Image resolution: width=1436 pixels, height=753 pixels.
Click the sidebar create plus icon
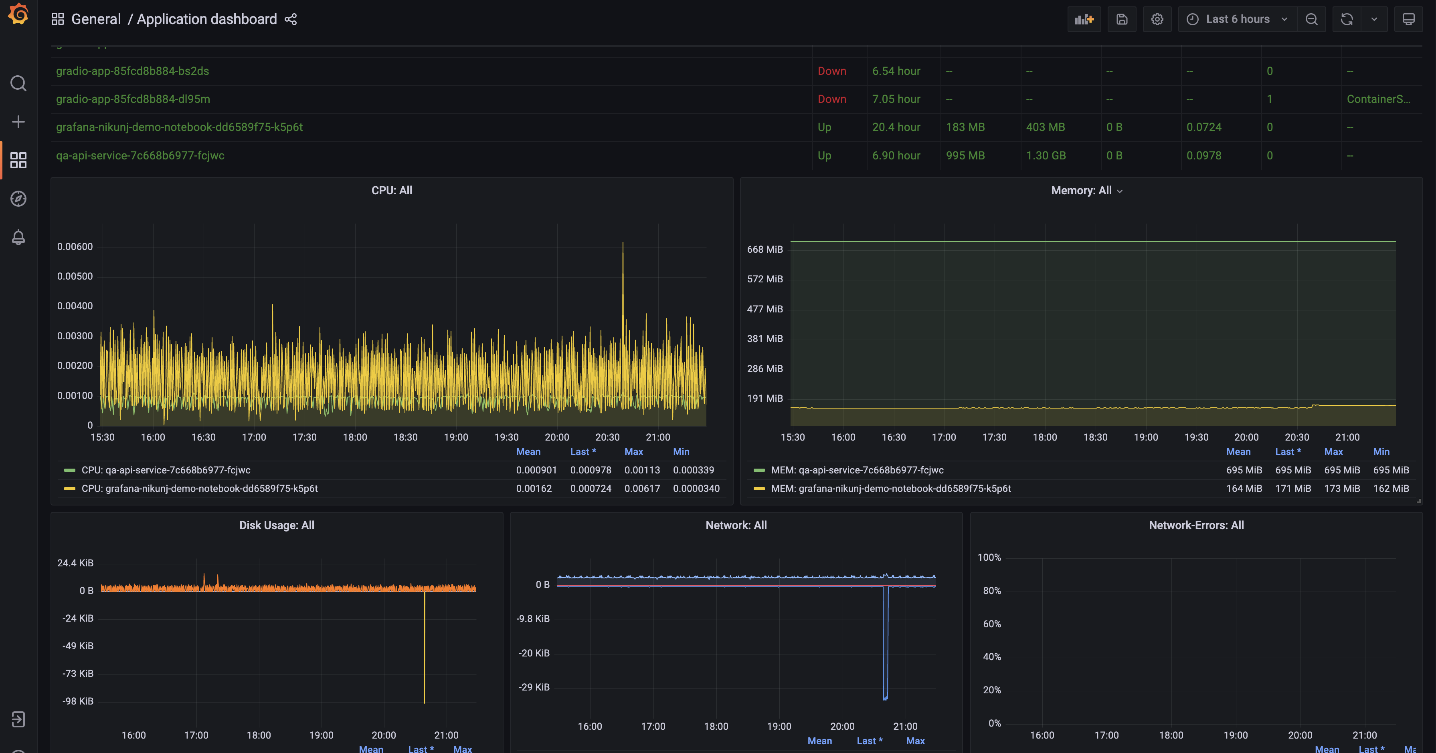[x=18, y=122]
